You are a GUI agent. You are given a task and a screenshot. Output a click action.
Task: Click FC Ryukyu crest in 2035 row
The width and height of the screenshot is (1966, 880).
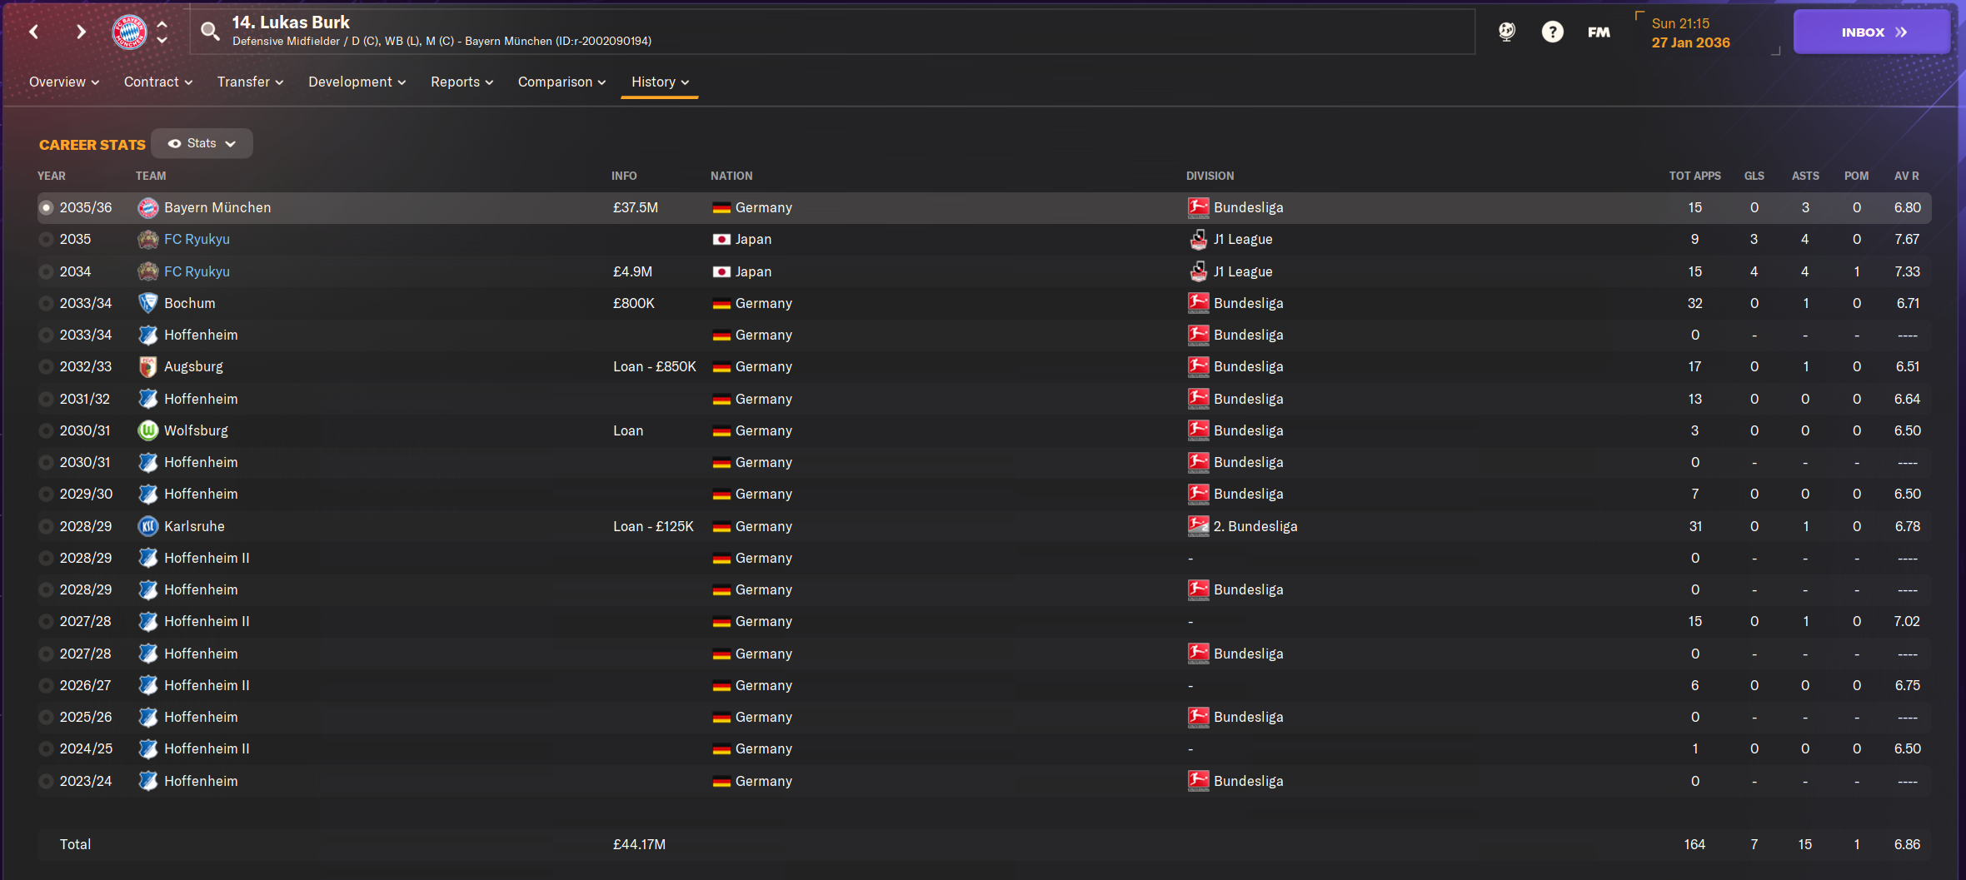pos(148,240)
